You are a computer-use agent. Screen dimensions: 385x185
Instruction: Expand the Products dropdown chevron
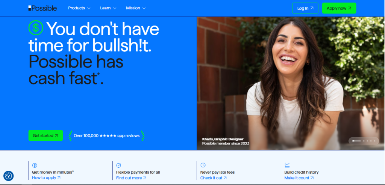[x=89, y=8]
